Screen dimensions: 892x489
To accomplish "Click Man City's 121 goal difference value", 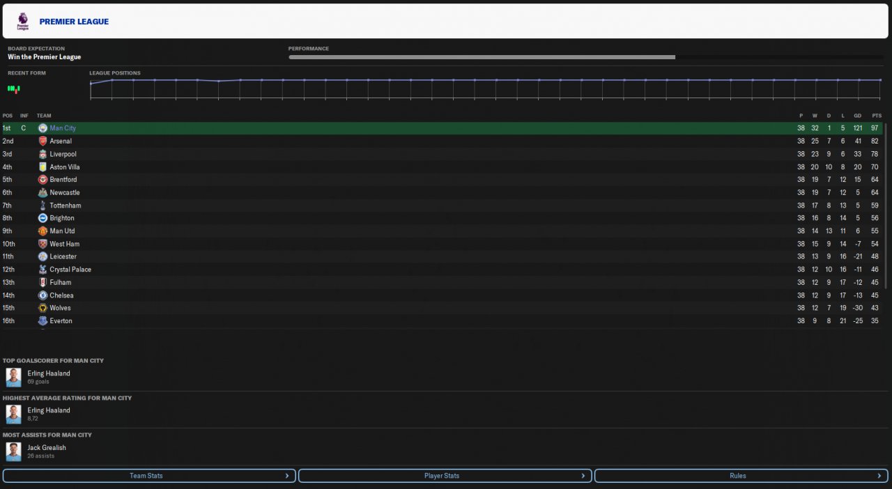I will (856, 128).
